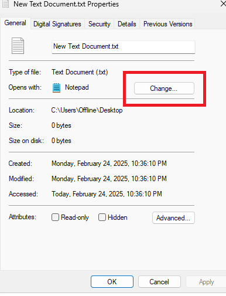Click the Cancel button
226x296 pixels.
pos(159,282)
